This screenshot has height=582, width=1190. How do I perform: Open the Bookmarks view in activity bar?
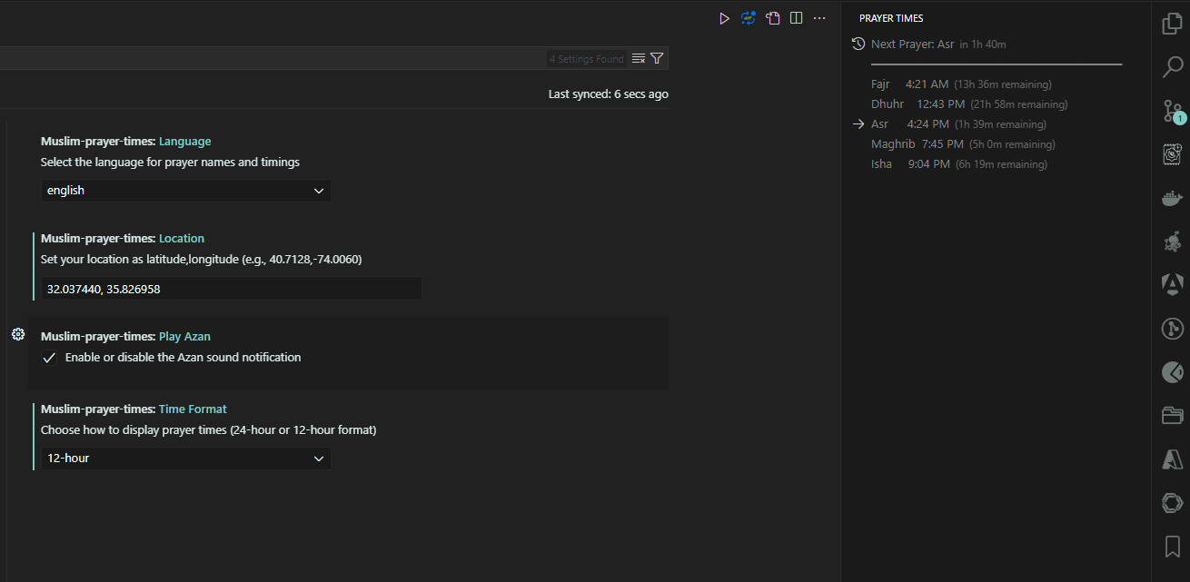tap(1172, 546)
